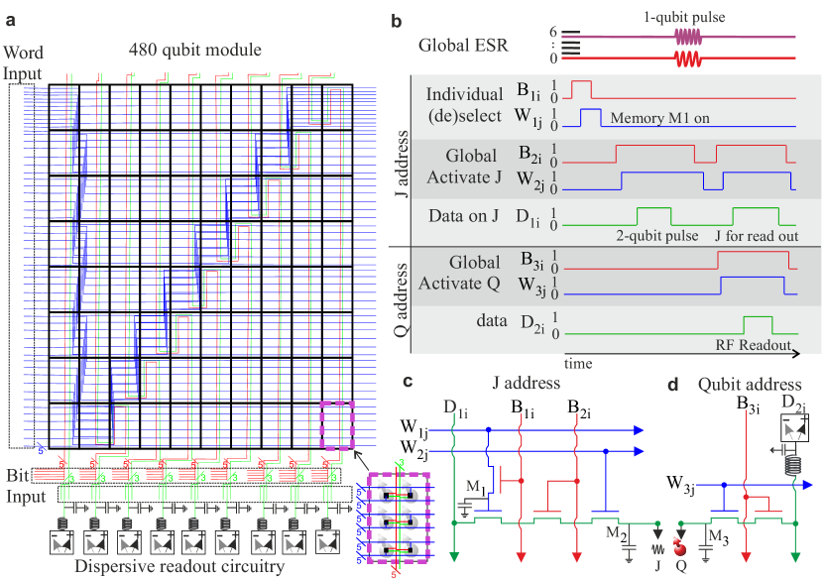Click the ground symbol next to M1
This screenshot has height=579, width=824.
[x=464, y=510]
